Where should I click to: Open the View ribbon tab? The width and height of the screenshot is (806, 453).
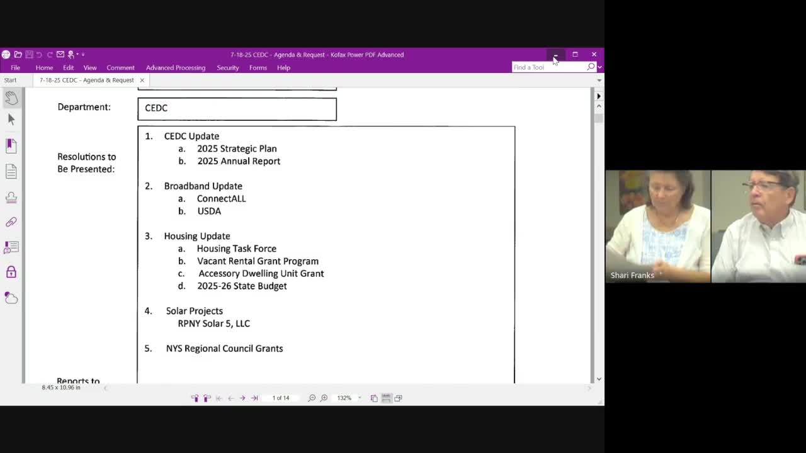pos(90,67)
